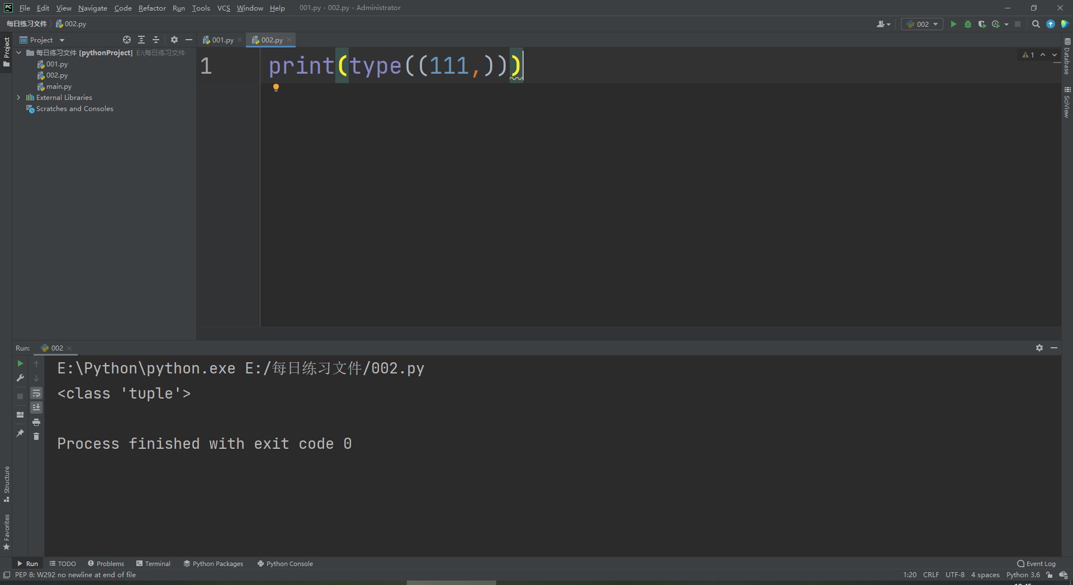Toggle scroll to end in Run console

(x=36, y=407)
